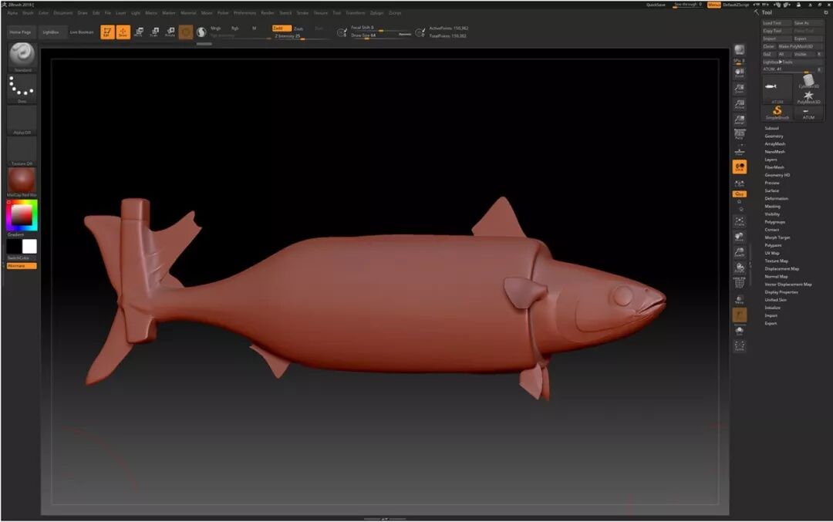Activate the Gizmo 3D button

click(185, 32)
